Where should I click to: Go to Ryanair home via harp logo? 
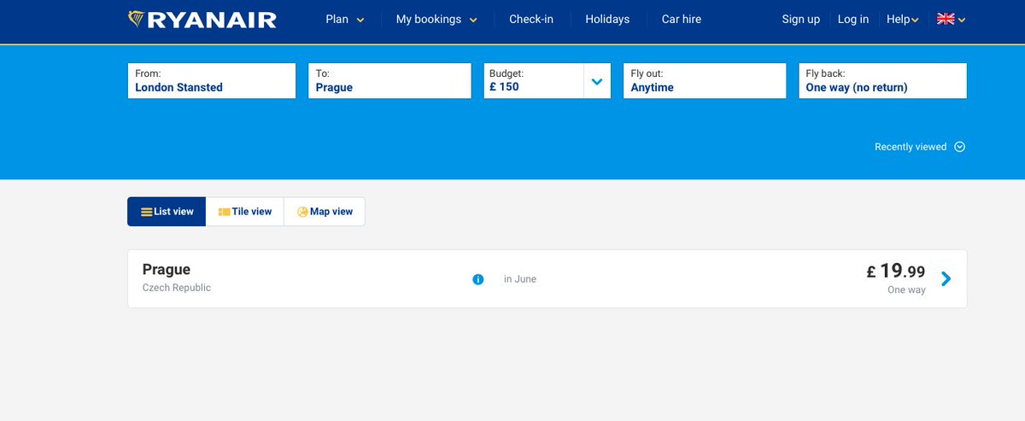(202, 19)
